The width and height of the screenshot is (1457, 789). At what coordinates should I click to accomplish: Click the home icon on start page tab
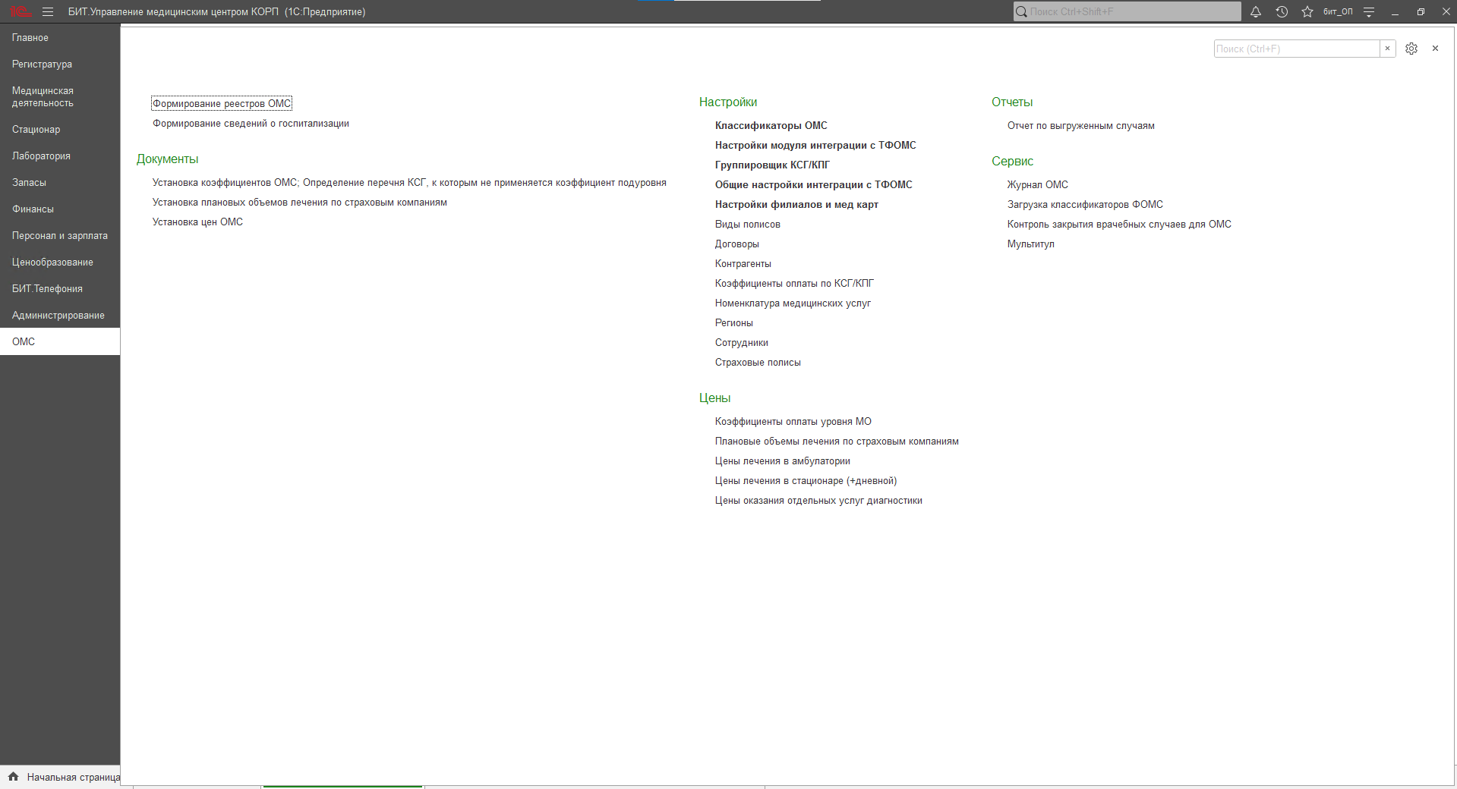13,776
